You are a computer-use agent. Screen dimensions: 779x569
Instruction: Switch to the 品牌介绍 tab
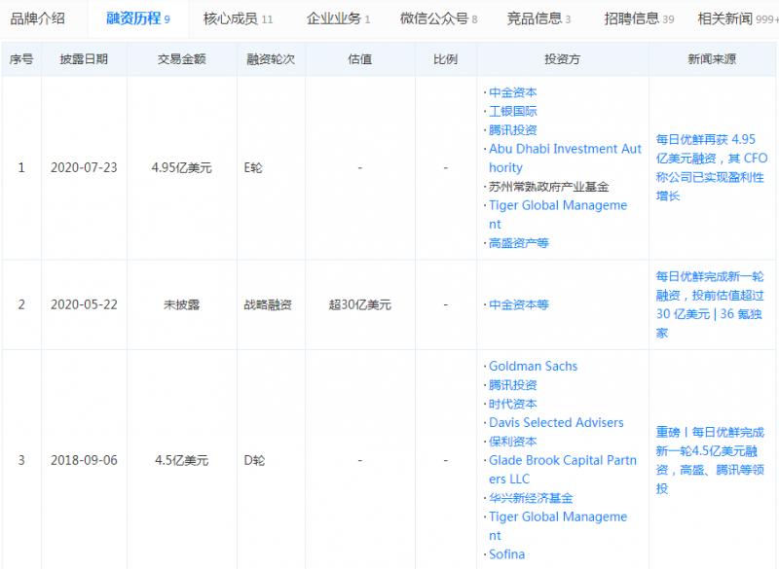point(37,18)
